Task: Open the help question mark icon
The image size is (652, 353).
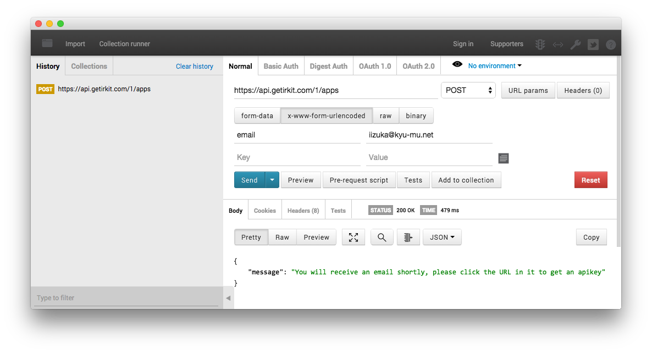Action: click(611, 45)
